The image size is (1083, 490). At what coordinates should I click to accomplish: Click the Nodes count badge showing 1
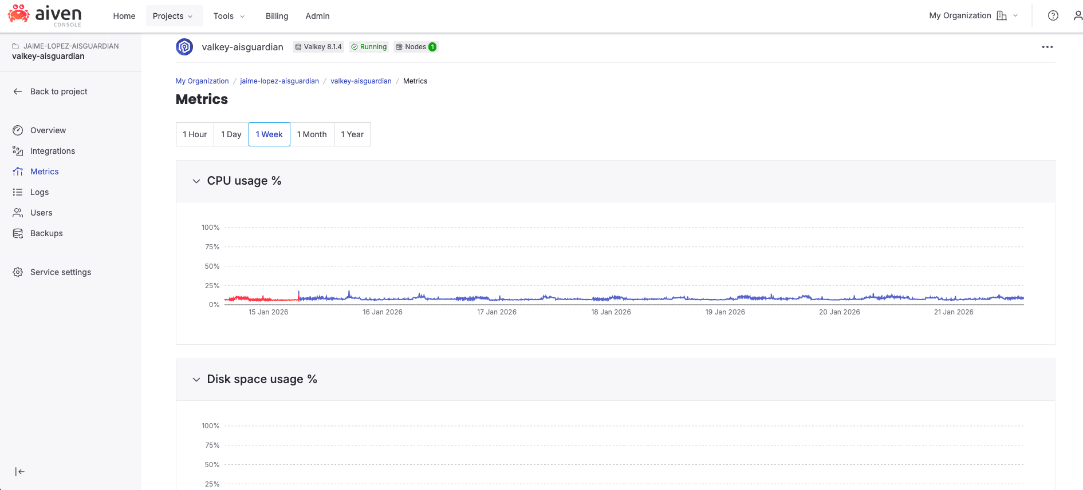tap(432, 47)
